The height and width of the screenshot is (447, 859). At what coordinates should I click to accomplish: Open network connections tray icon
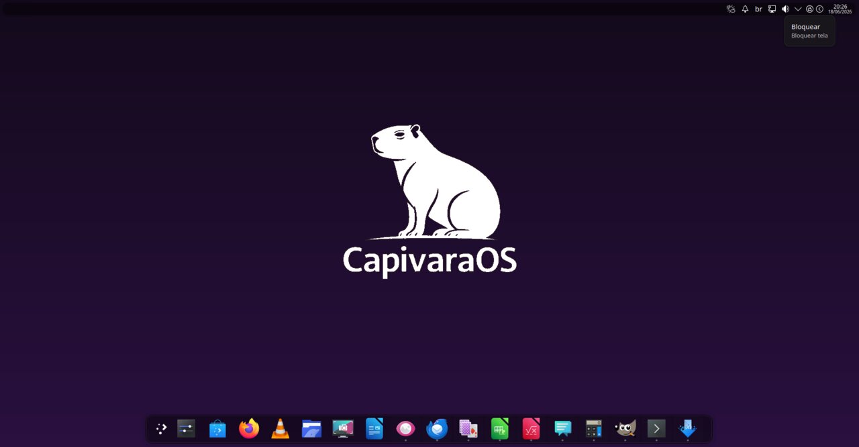772,9
